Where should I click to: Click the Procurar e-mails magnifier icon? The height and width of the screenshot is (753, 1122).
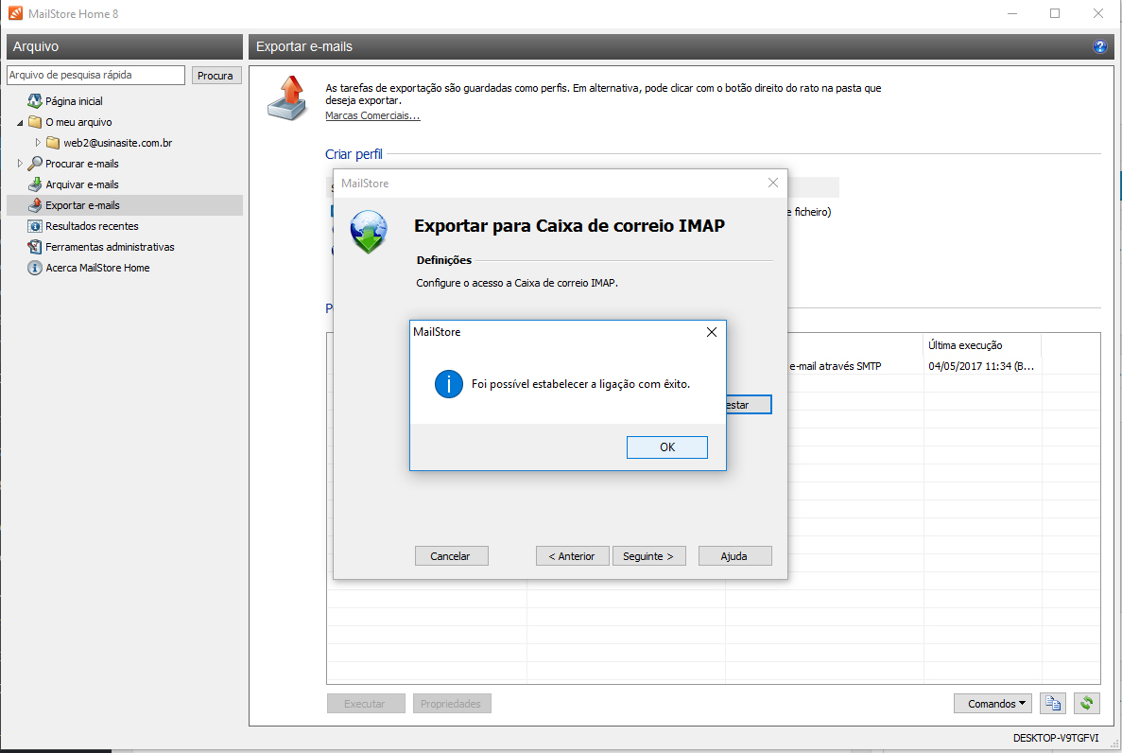(x=35, y=164)
